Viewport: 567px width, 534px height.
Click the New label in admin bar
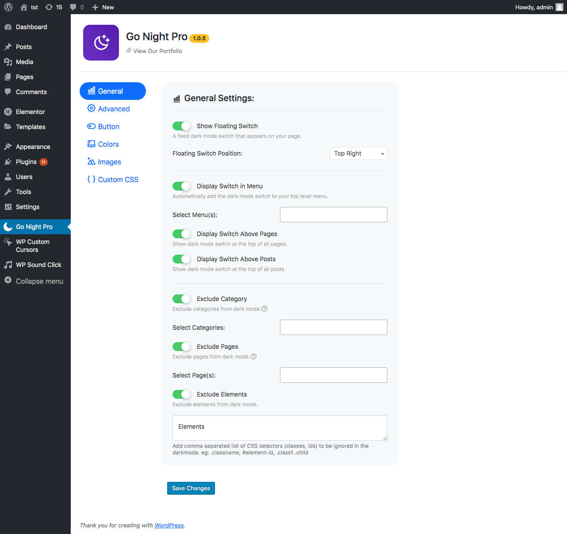click(108, 7)
